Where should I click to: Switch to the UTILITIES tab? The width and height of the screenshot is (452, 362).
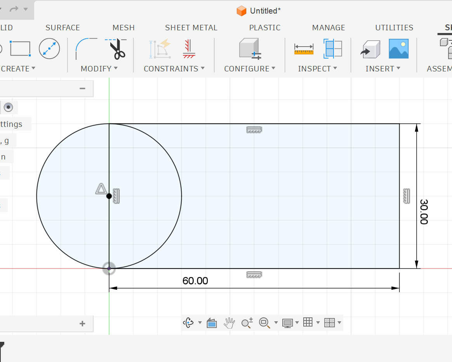(394, 28)
